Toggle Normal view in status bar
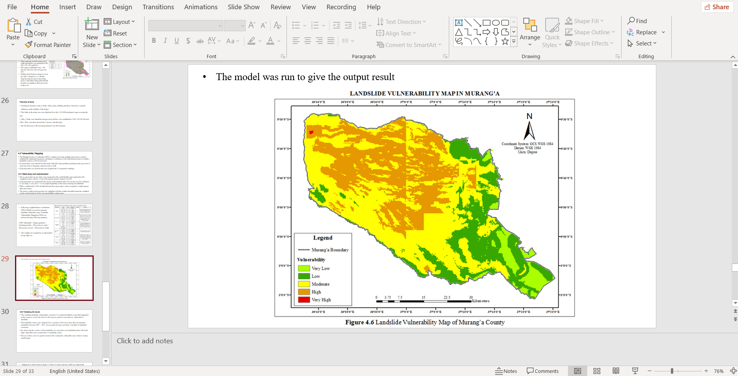 point(577,371)
